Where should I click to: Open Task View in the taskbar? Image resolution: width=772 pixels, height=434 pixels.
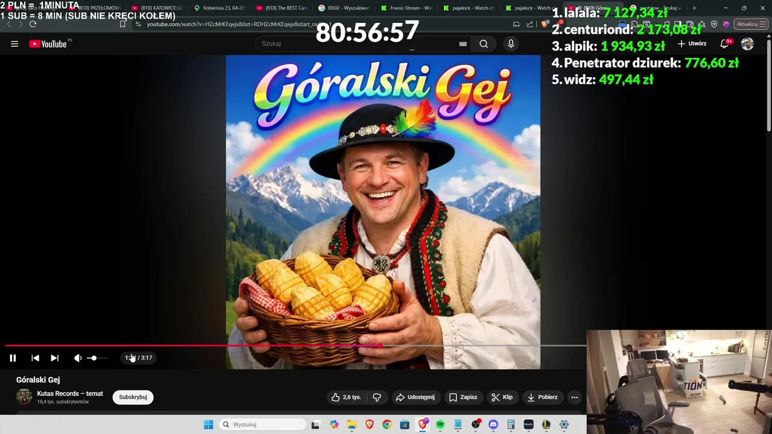click(x=315, y=424)
